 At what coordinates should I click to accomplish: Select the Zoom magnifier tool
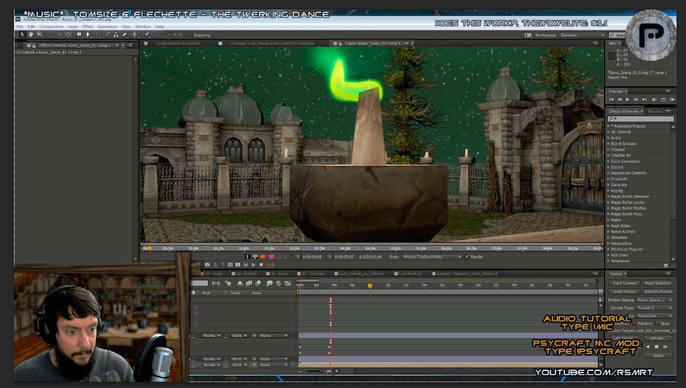(x=40, y=35)
